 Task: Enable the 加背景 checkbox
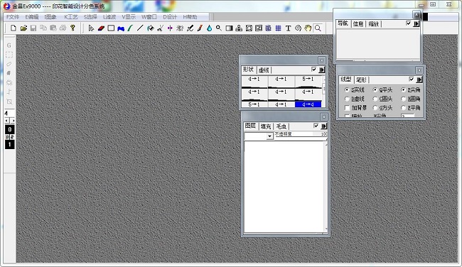347,108
